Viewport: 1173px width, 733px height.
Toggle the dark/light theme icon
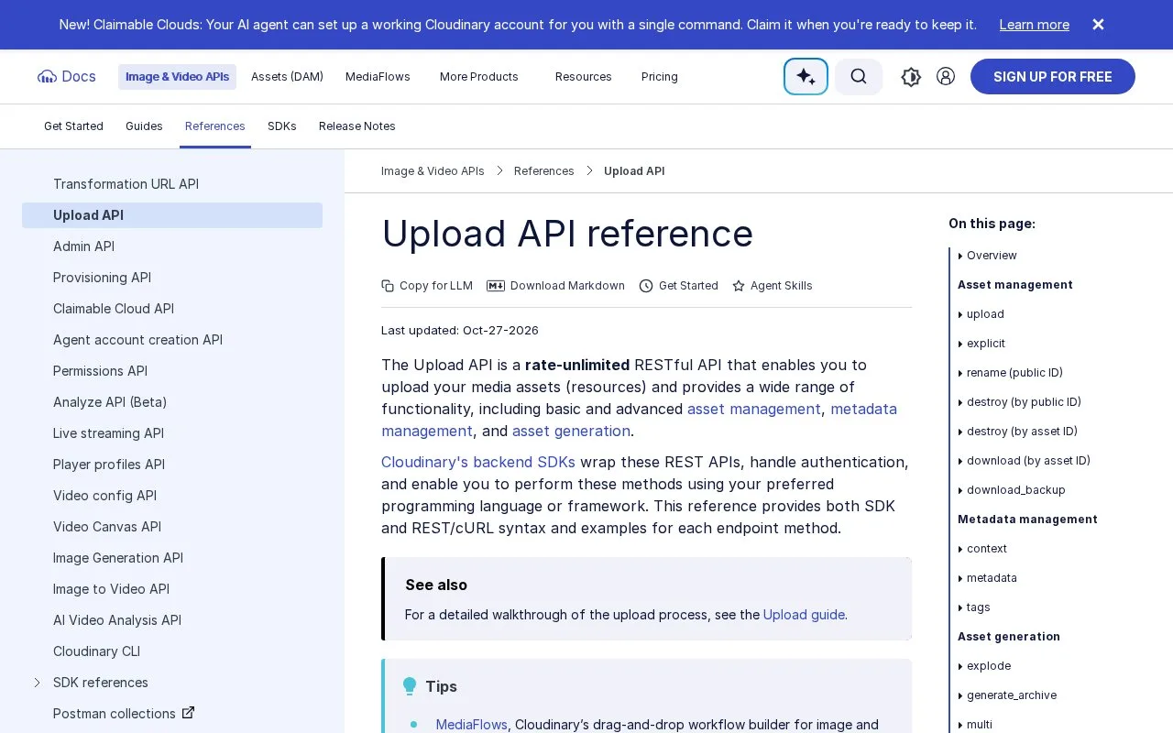911,77
